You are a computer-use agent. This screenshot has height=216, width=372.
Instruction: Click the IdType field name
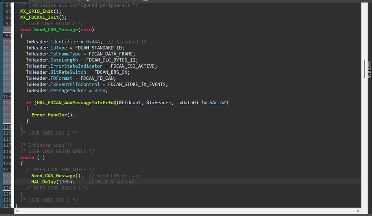coord(58,48)
